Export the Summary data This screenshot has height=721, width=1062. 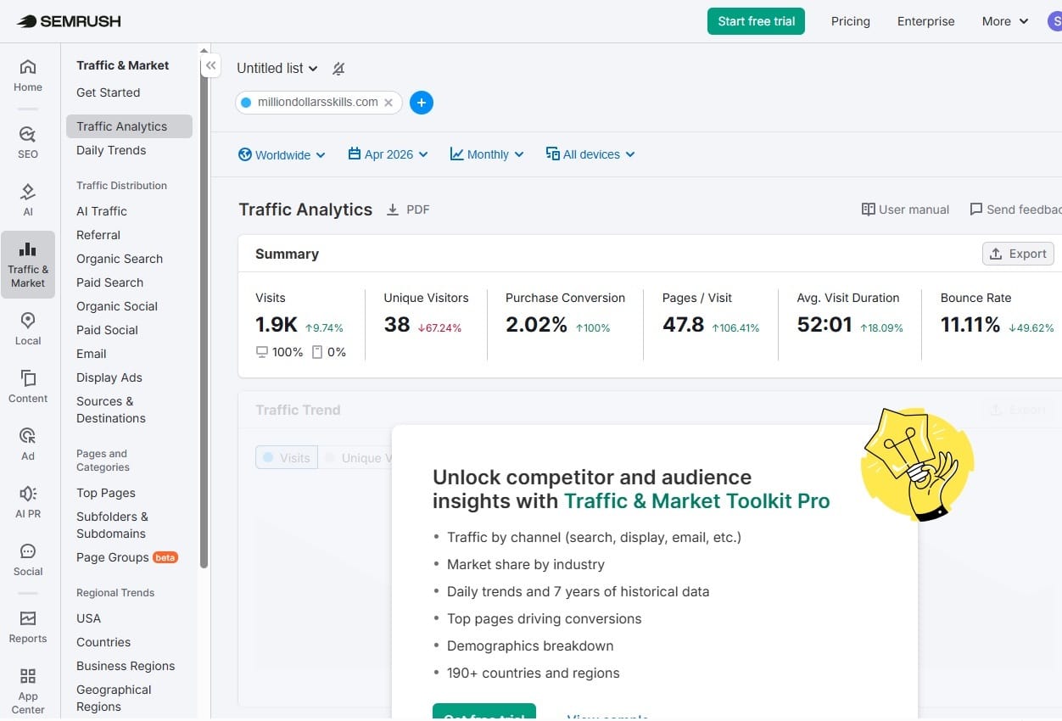[x=1018, y=254]
